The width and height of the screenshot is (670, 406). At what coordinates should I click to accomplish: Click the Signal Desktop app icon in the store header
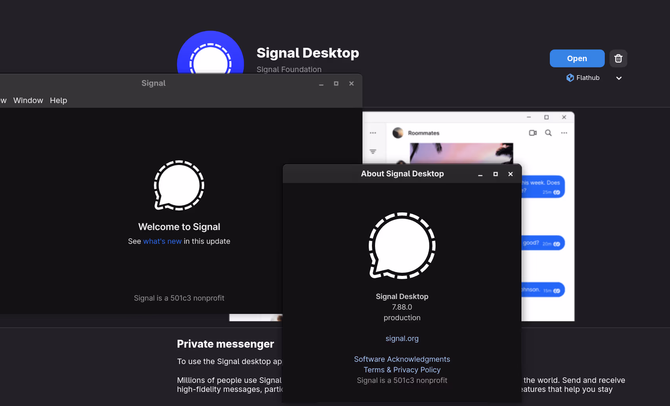click(211, 53)
